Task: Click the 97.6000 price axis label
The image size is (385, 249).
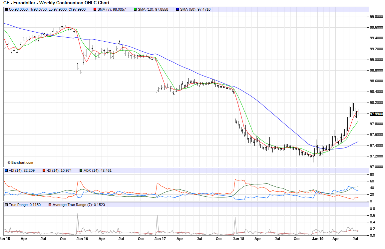Action: point(376,135)
